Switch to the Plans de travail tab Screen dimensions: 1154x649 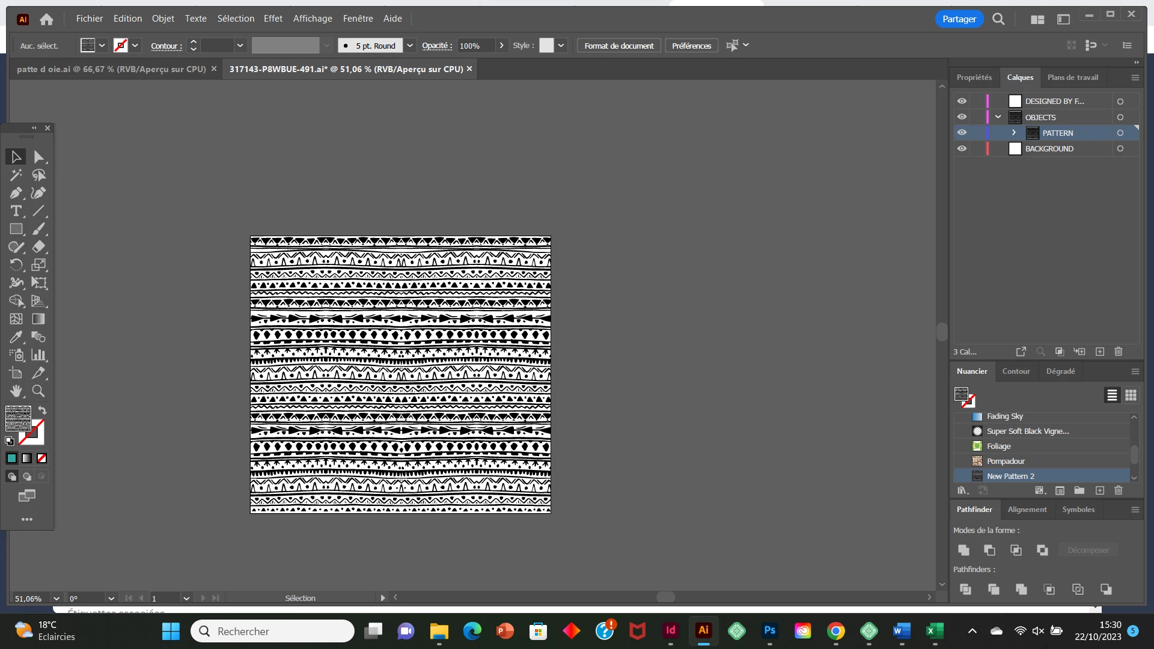[x=1072, y=78]
